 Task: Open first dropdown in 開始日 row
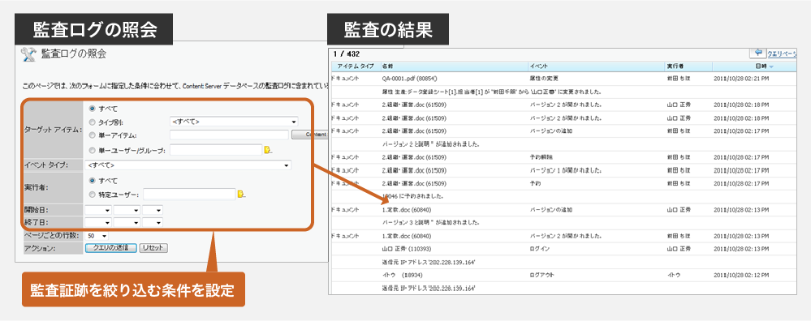(x=98, y=210)
